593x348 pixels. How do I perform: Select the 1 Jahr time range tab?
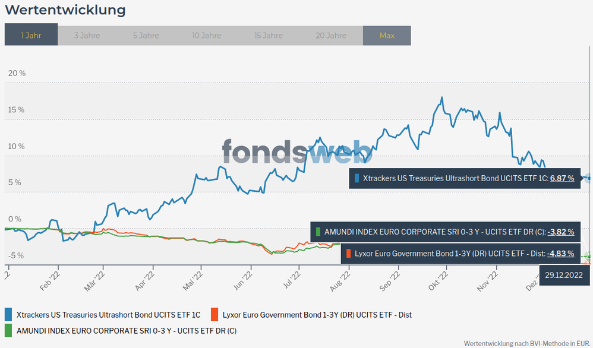(x=31, y=35)
